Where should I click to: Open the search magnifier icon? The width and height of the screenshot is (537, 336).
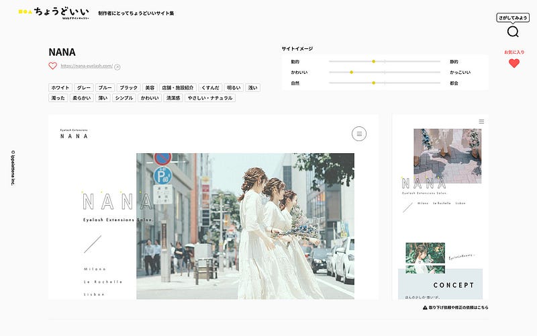[513, 32]
